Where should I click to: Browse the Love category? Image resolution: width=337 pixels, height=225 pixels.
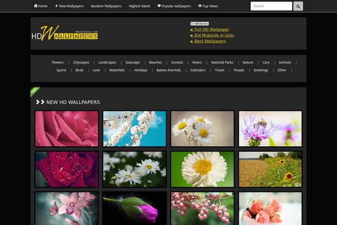(96, 70)
